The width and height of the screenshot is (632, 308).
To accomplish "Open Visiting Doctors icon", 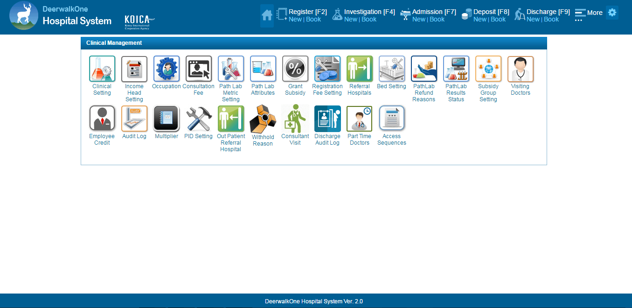I will coord(521,69).
